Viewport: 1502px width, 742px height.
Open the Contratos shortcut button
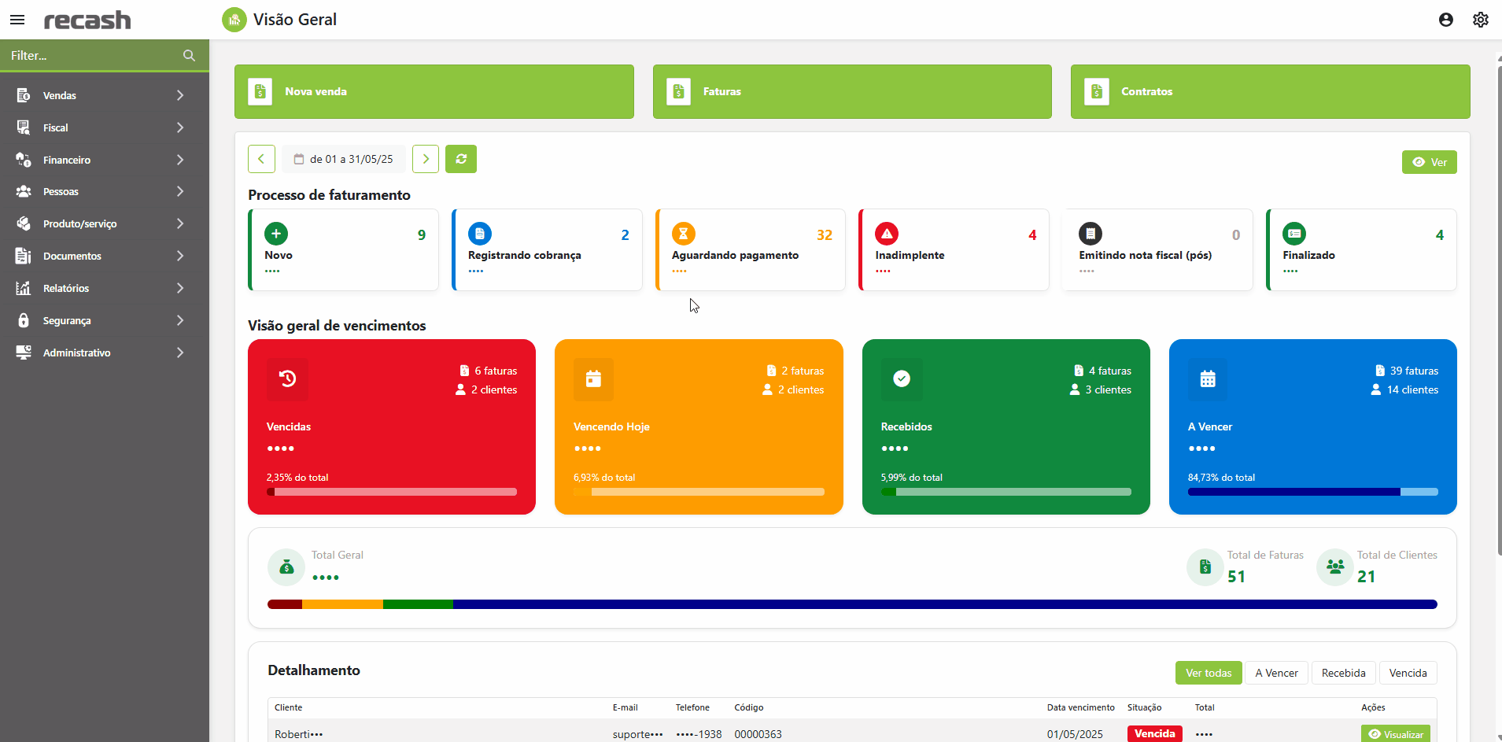[1270, 91]
